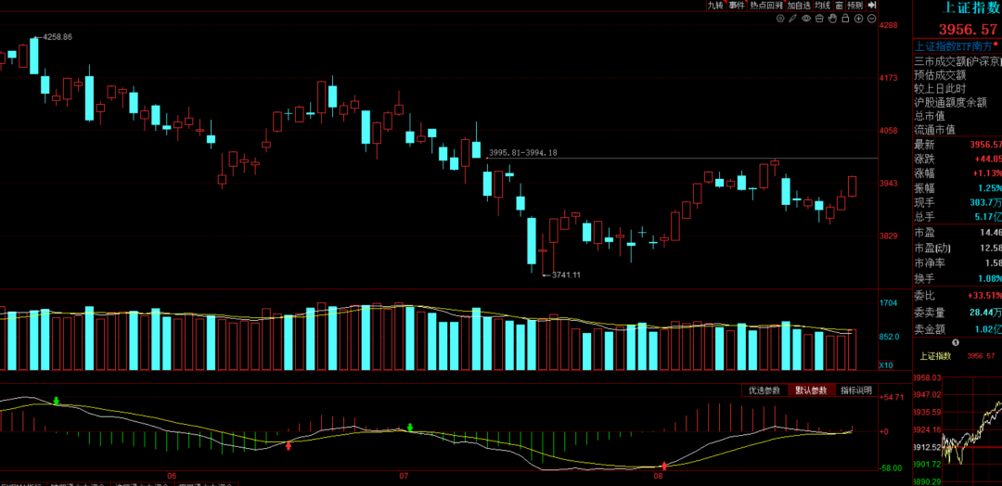Select the 三市成交额(沪深京) row

[957, 62]
